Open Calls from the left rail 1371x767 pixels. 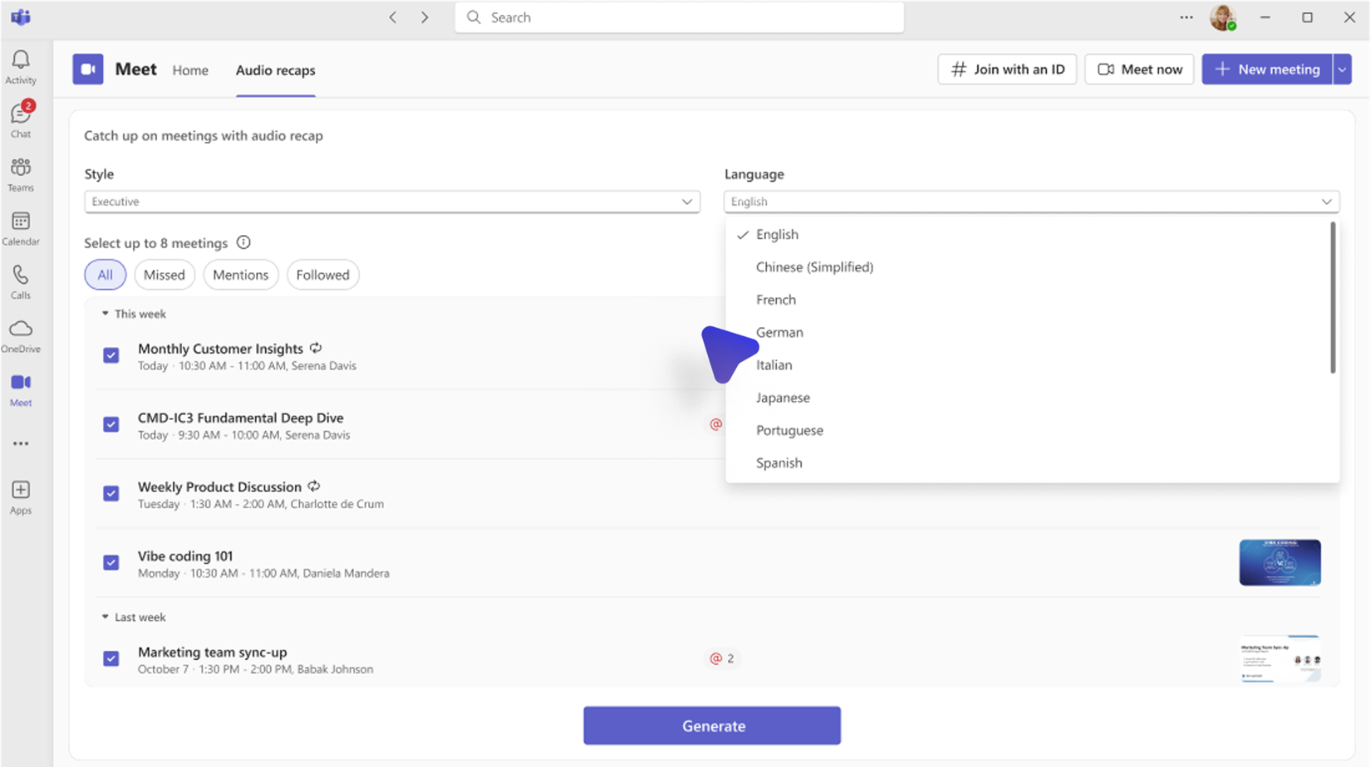coord(21,282)
